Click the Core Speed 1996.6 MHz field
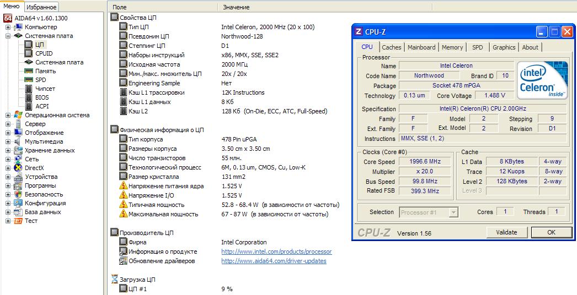 pyautogui.click(x=425, y=162)
